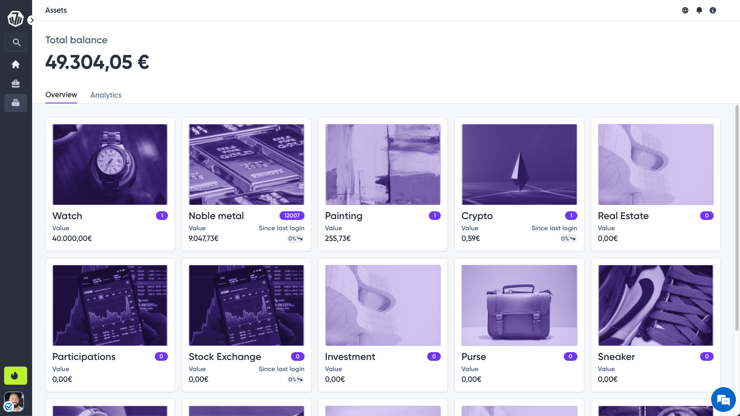Screen dimensions: 740x416
Task: Click the green flame button
Action: click(16, 376)
